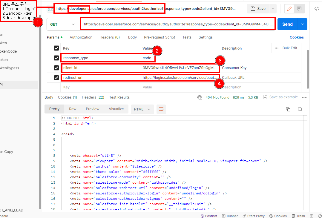This screenshot has height=218, width=322.
Task: Open Test Results tab
Action: pyautogui.click(x=119, y=97)
